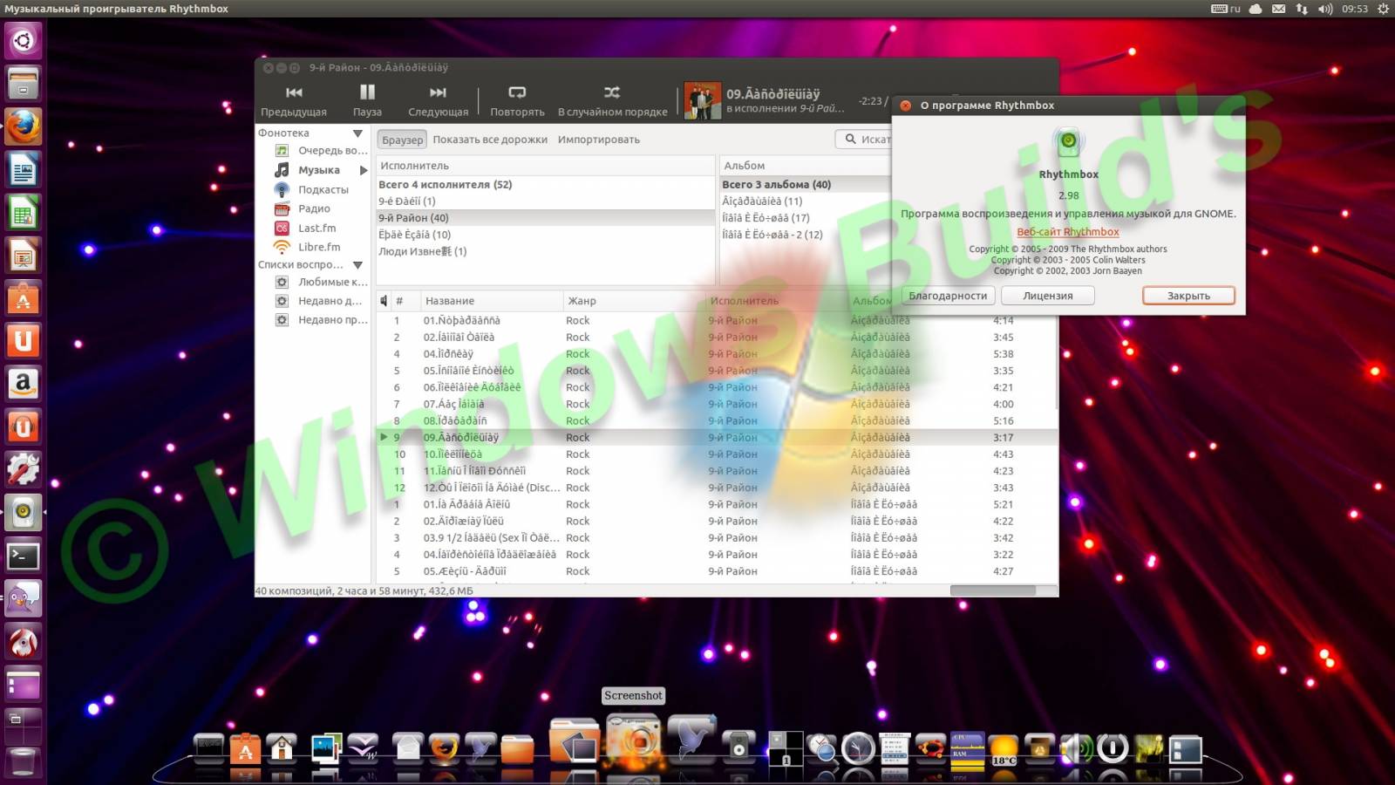The image size is (1395, 785).
Task: Open the play queue in sidebar
Action: pos(321,150)
